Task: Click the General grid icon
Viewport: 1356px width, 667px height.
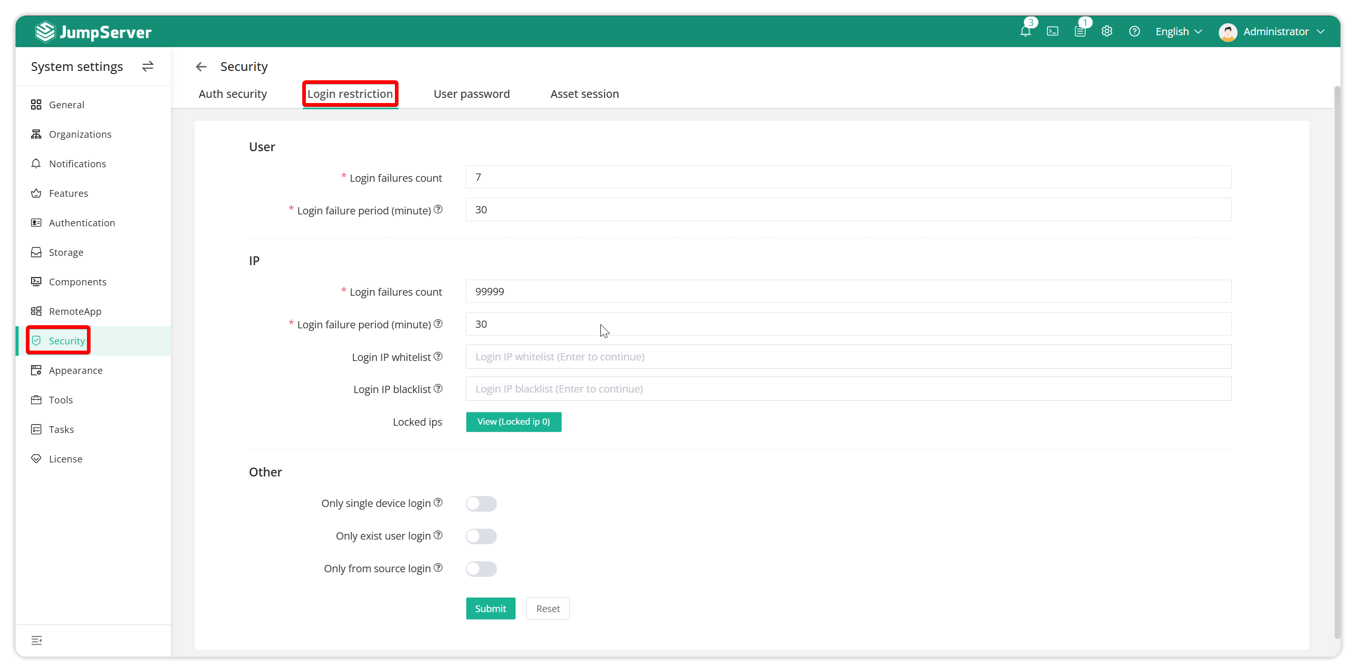Action: point(36,104)
